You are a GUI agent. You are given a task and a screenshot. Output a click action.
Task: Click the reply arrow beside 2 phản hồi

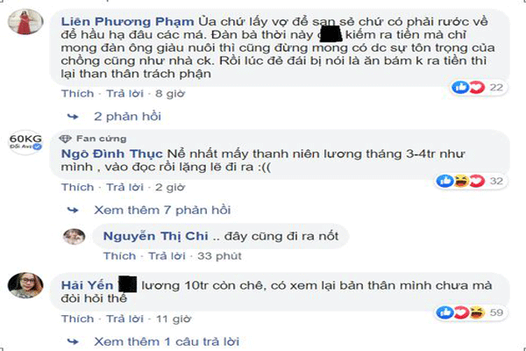click(x=73, y=117)
